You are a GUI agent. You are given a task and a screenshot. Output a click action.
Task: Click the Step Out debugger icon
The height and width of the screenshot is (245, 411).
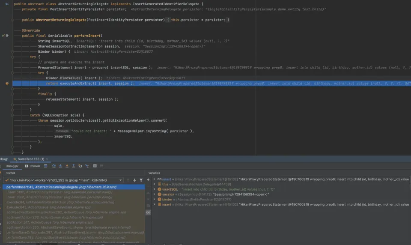point(73,166)
